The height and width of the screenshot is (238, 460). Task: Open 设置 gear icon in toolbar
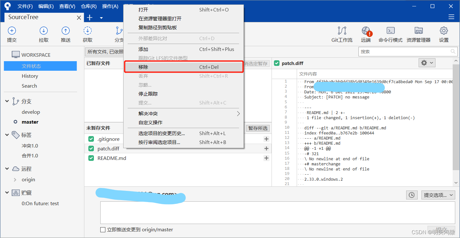pos(444,31)
